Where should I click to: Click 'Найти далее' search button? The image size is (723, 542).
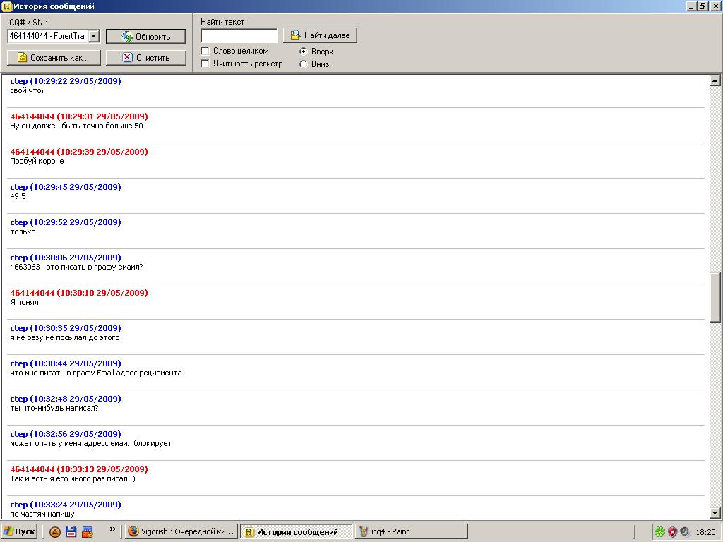click(320, 35)
